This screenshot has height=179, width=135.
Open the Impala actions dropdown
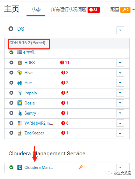tap(120, 93)
